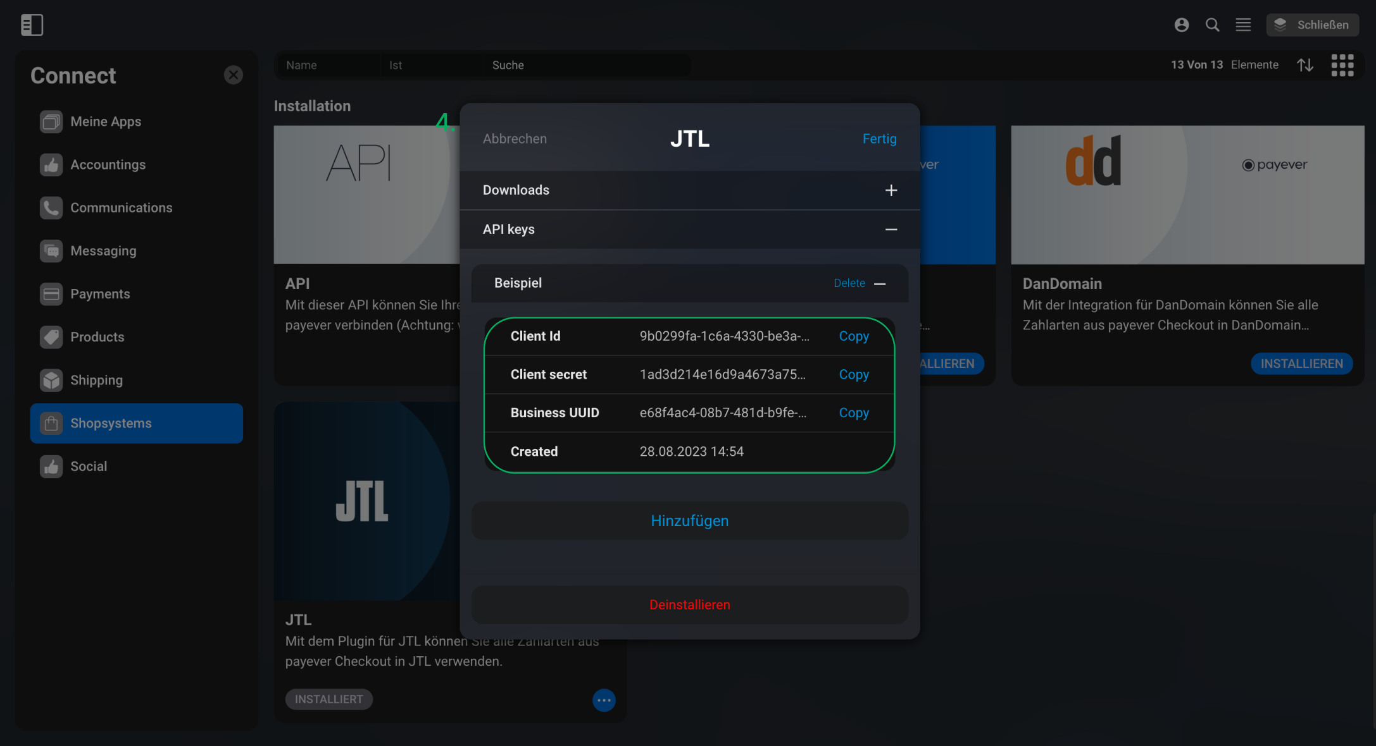Click the Accountings thumbs-up icon
This screenshot has width=1376, height=746.
point(51,164)
